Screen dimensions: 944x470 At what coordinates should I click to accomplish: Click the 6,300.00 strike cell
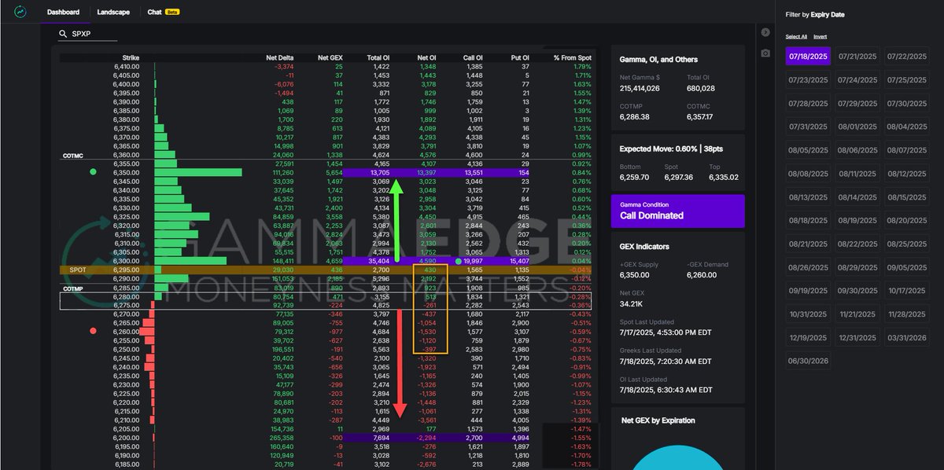click(127, 260)
